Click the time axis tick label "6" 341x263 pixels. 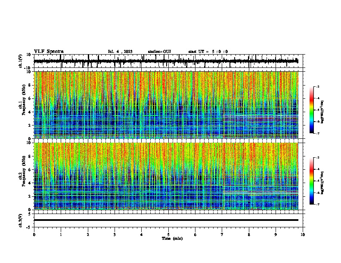click(x=195, y=235)
